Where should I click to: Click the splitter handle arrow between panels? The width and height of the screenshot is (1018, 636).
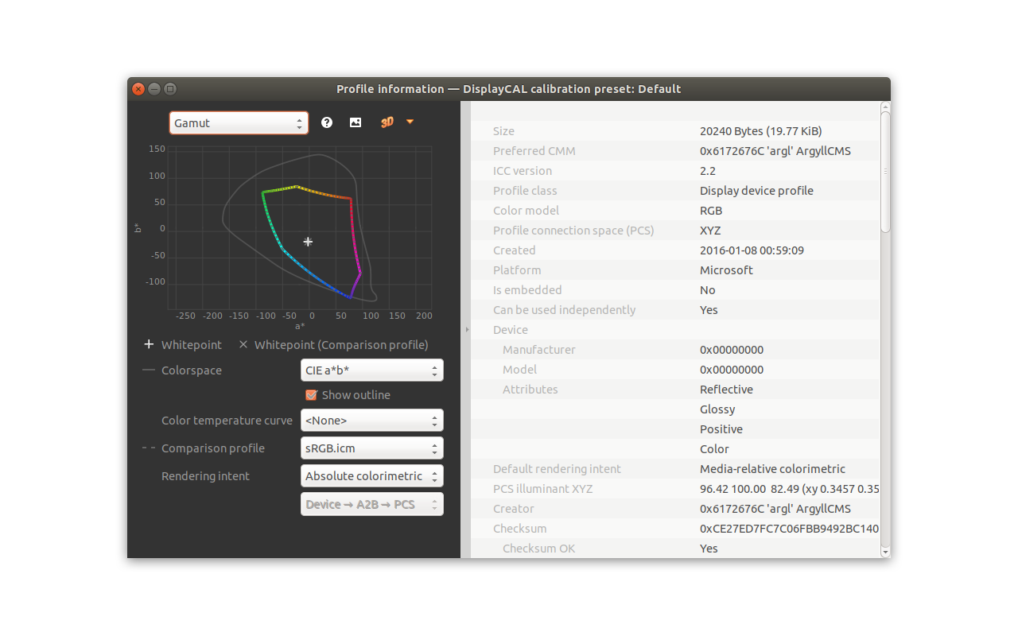[x=467, y=329]
